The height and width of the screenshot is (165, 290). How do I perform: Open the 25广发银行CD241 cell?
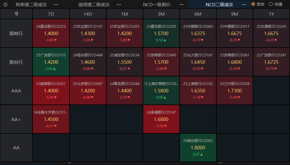click(271, 62)
